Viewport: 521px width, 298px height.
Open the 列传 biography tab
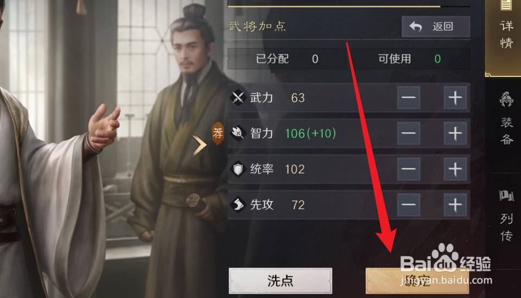pos(506,216)
